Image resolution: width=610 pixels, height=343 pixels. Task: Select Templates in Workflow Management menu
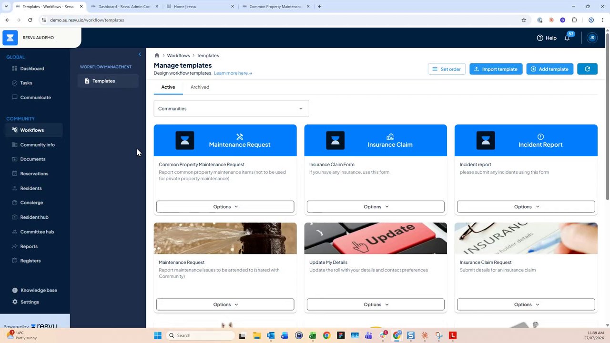click(108, 81)
